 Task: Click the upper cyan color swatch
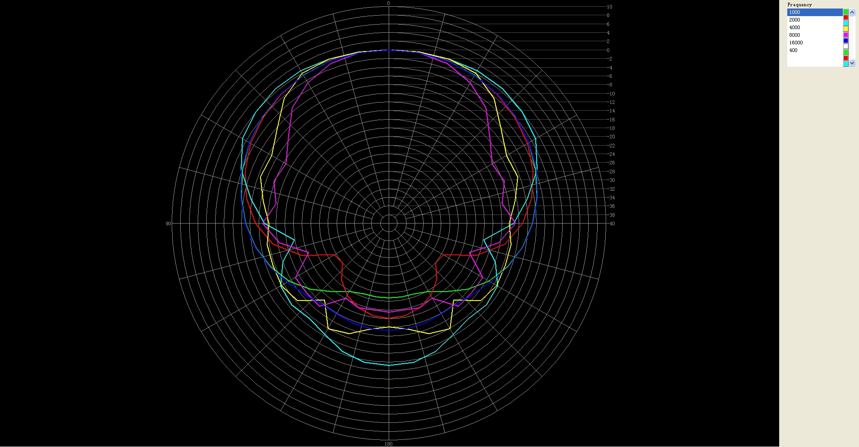pos(846,23)
